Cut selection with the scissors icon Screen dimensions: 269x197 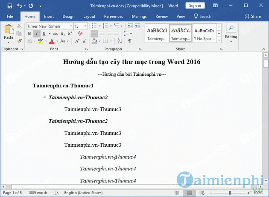(19, 26)
